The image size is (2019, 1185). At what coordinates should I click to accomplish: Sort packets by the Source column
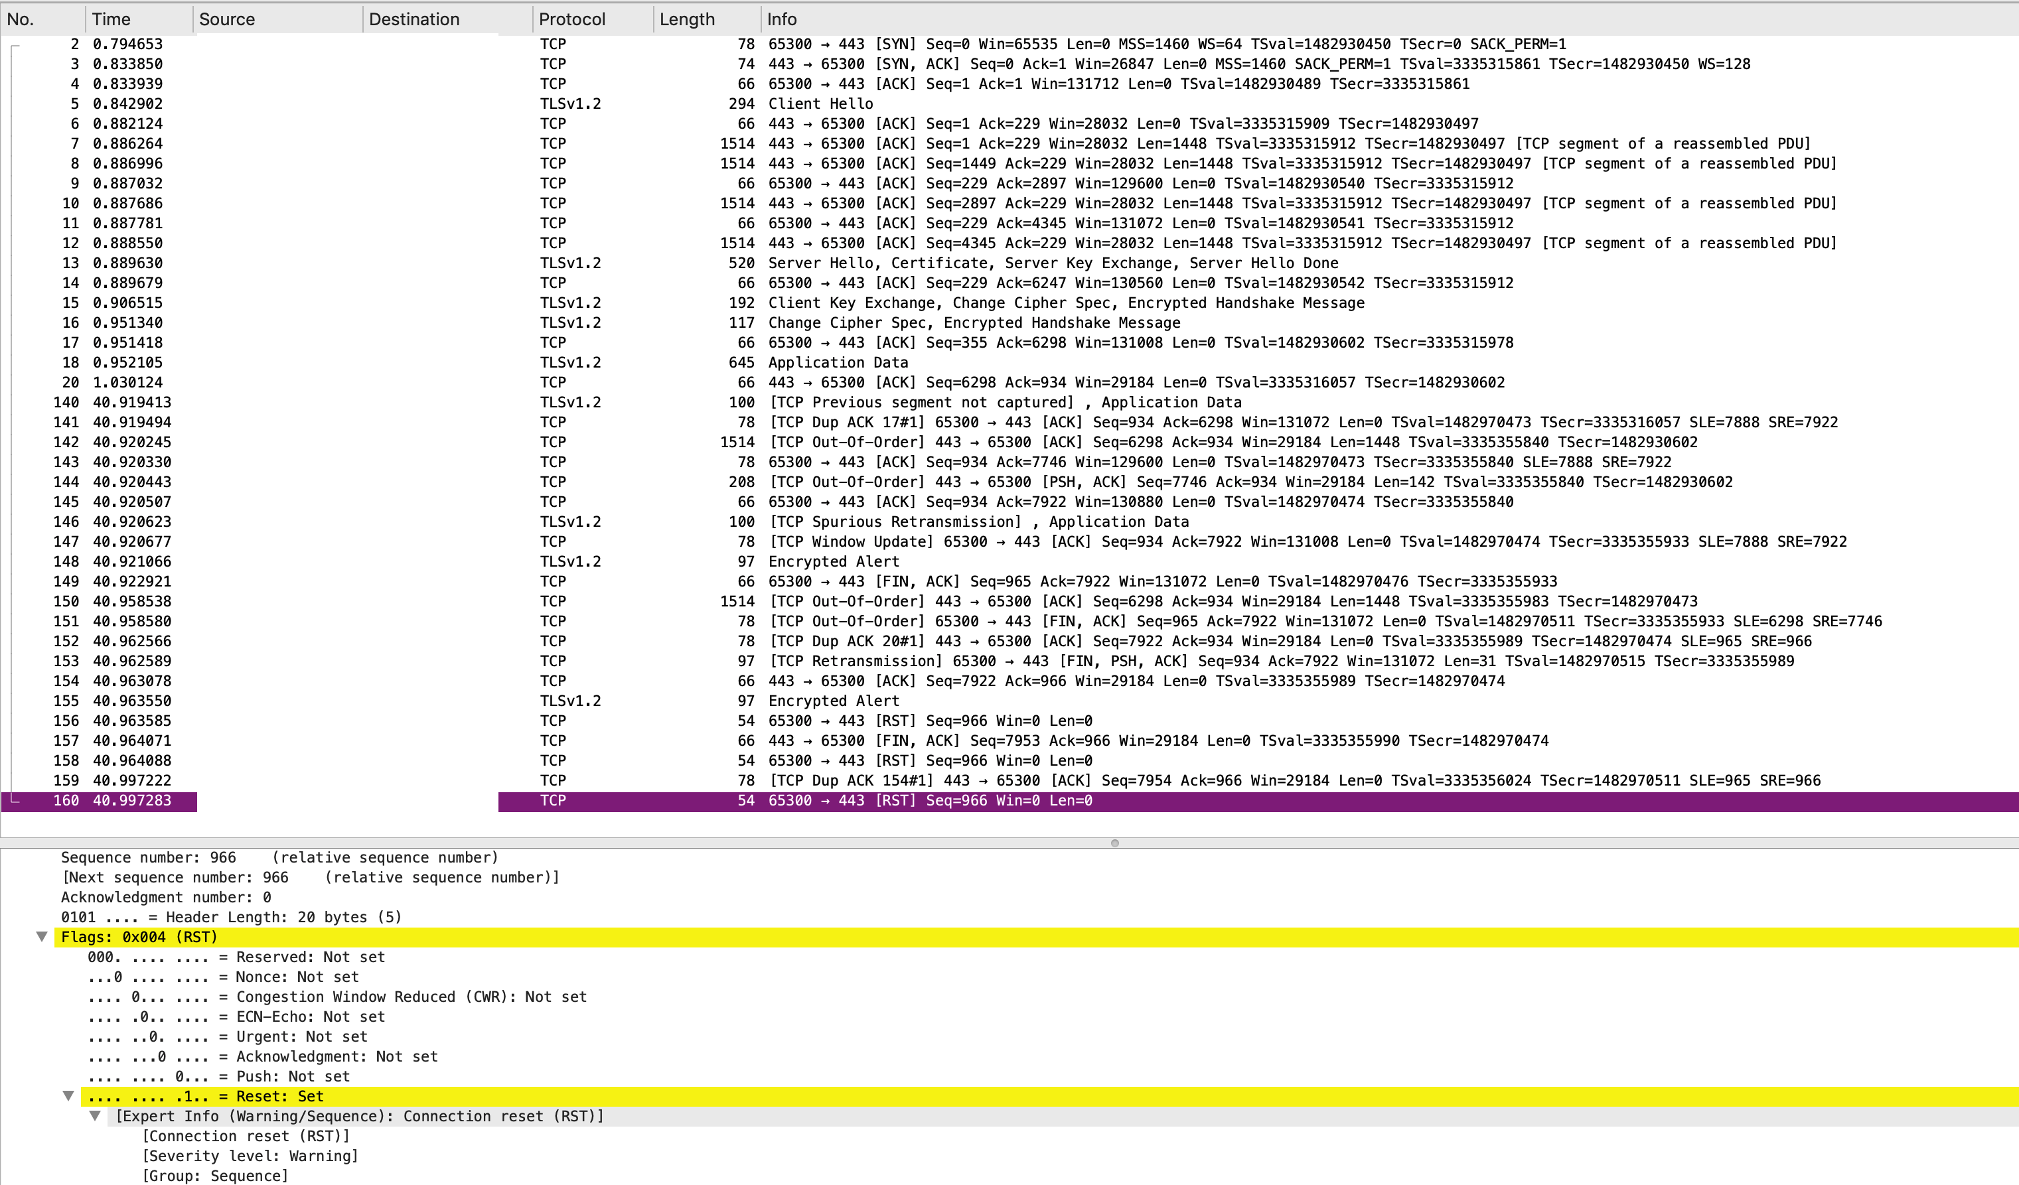pyautogui.click(x=227, y=19)
